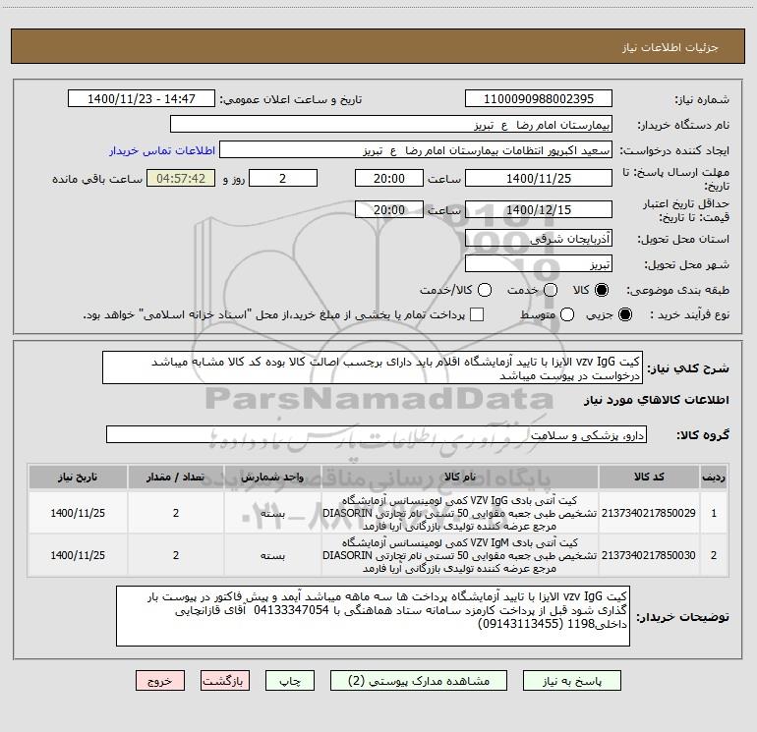
Task: Click the buyer name field بیمارستان امام رضا
Action: [391, 125]
